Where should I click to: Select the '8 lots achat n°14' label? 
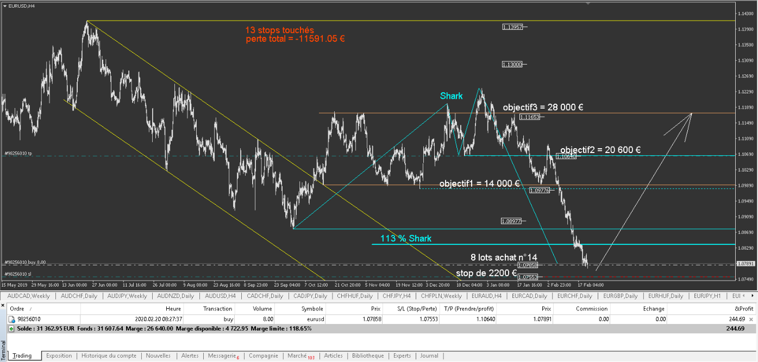(504, 257)
